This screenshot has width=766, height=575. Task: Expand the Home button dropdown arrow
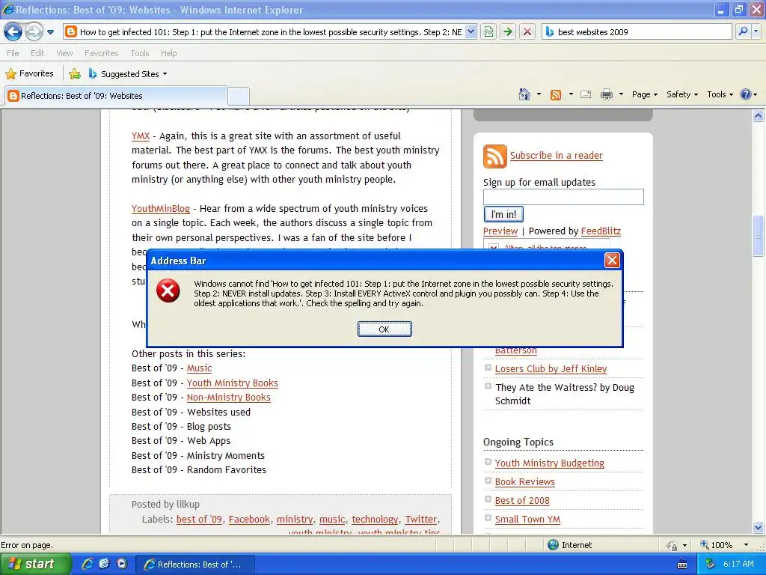point(539,94)
